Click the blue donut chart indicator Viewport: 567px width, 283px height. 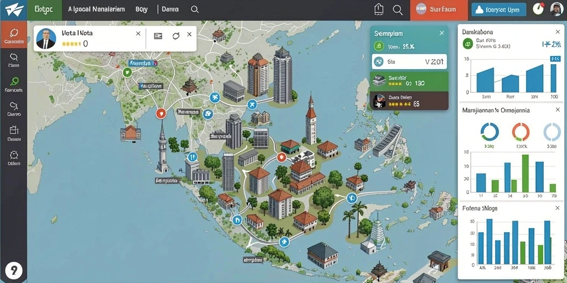490,132
